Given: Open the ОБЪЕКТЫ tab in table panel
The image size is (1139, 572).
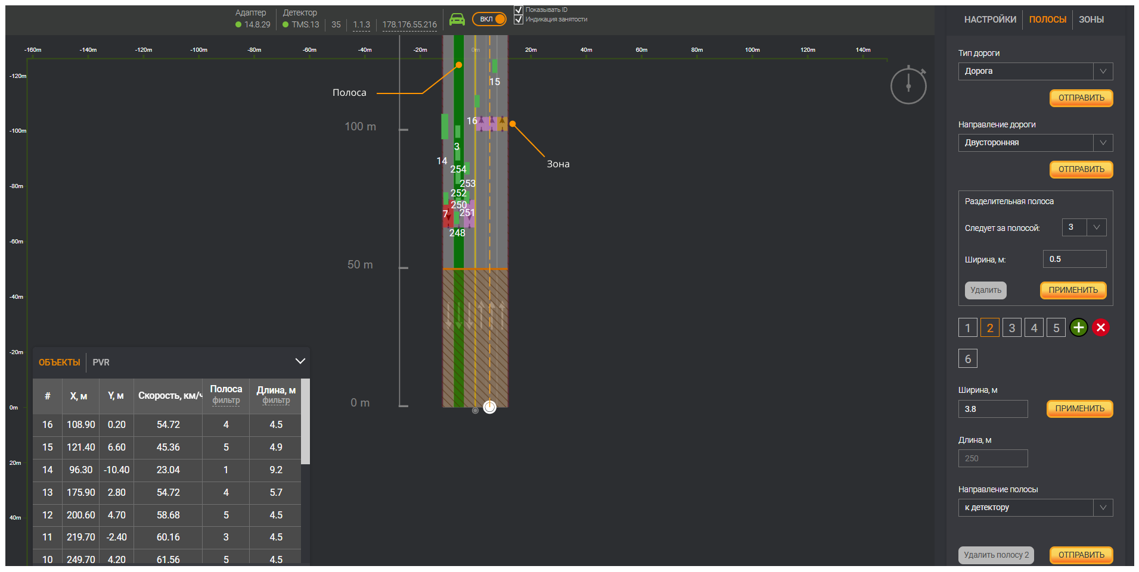Looking at the screenshot, I should tap(59, 362).
